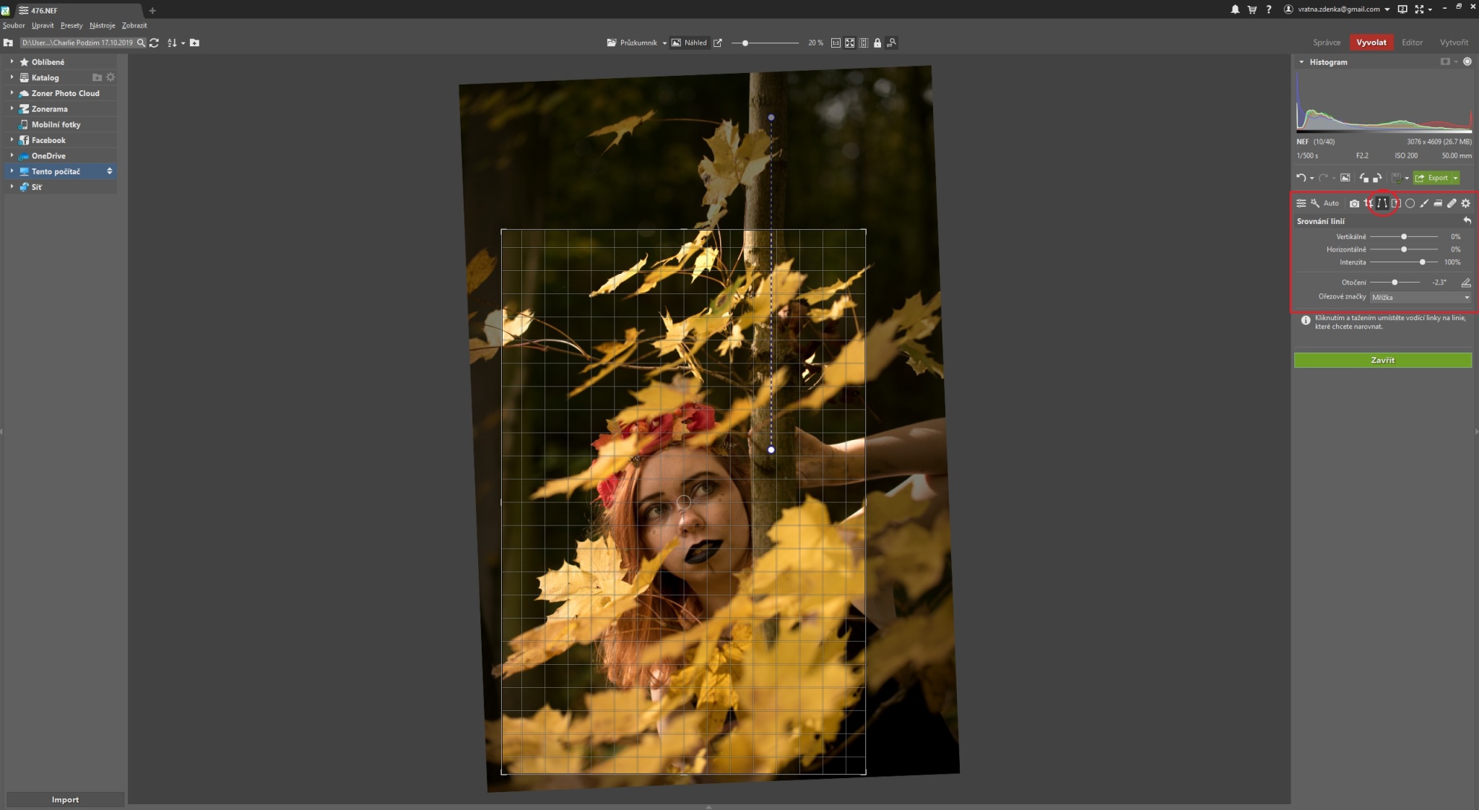Open the Upravit menu
The height and width of the screenshot is (810, 1479).
coord(43,25)
